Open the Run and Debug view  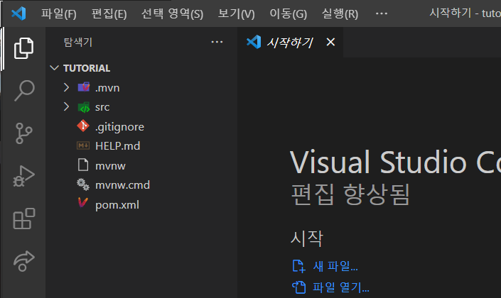pyautogui.click(x=23, y=176)
